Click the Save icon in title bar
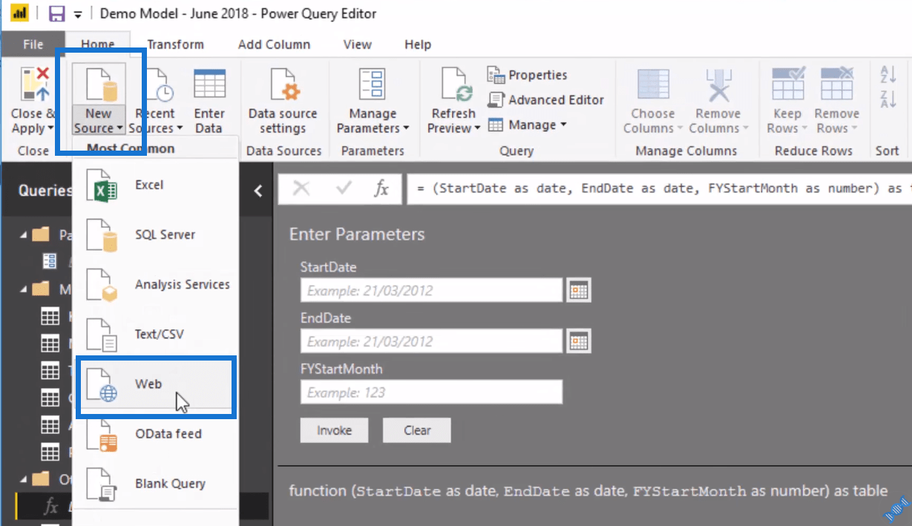This screenshot has height=526, width=912. point(56,13)
